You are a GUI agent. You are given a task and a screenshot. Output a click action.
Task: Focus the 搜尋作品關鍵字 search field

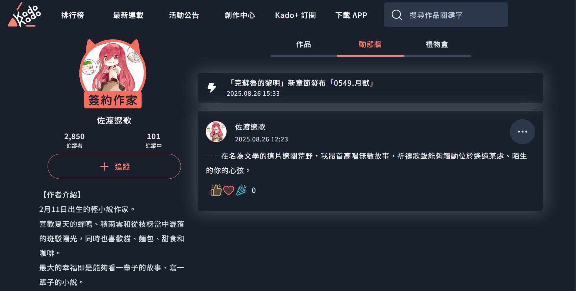[446, 15]
